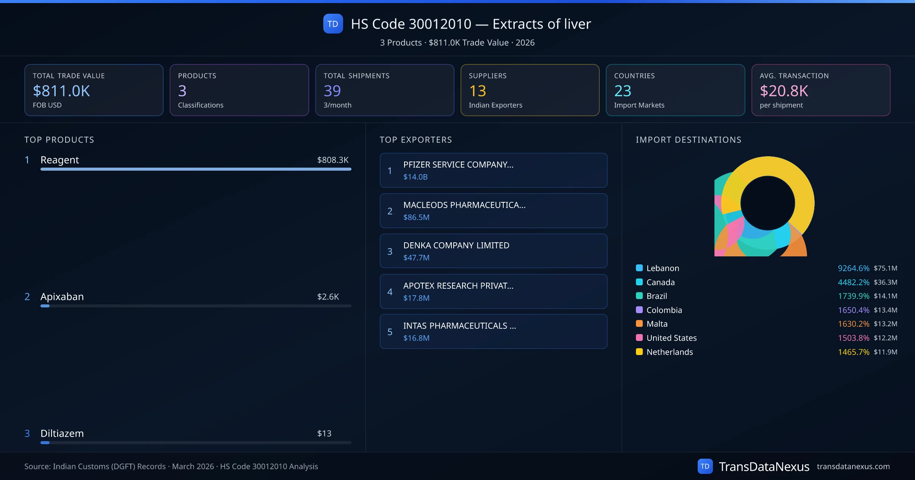Click the Reagent product progress bar
This screenshot has width=915, height=480.
tap(196, 169)
